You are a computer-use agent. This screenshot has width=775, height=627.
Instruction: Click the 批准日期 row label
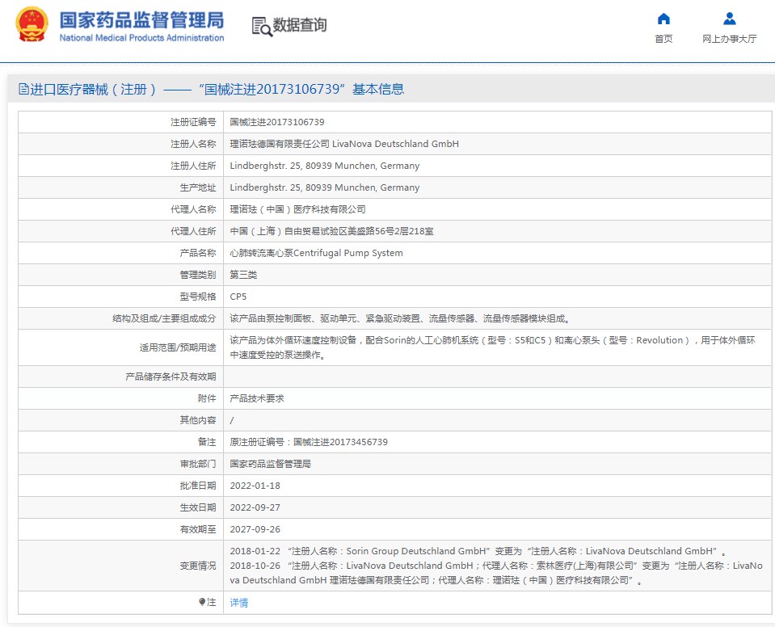pyautogui.click(x=198, y=485)
